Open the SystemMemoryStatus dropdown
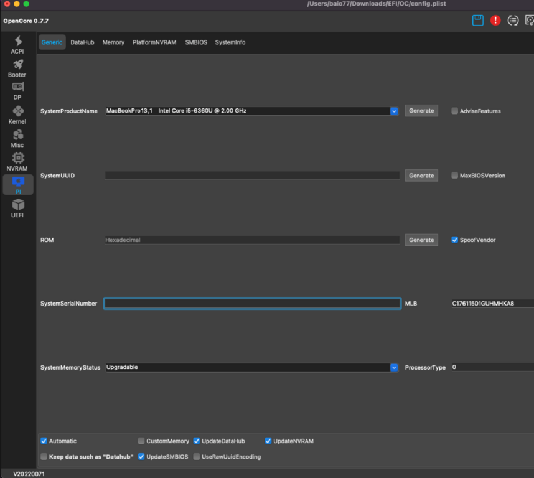This screenshot has height=478, width=534. click(394, 368)
